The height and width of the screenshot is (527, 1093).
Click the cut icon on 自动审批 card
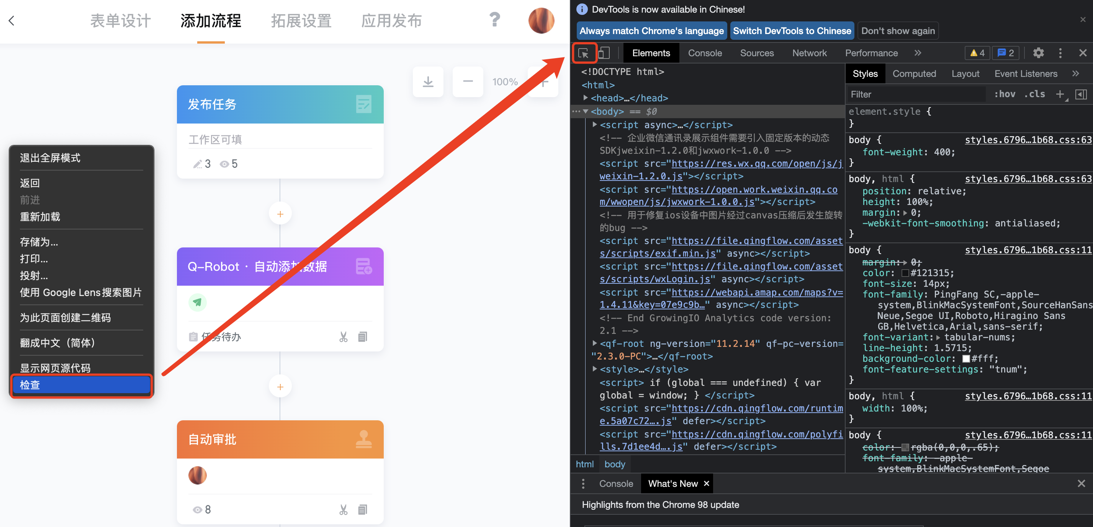[343, 510]
